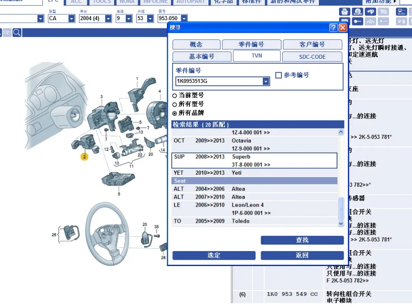
Task: Click the greyed play-dash icon
Action: 383,21
